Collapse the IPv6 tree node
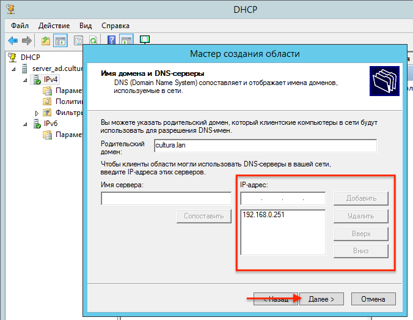Screen dimensions: 413x320 (25, 124)
